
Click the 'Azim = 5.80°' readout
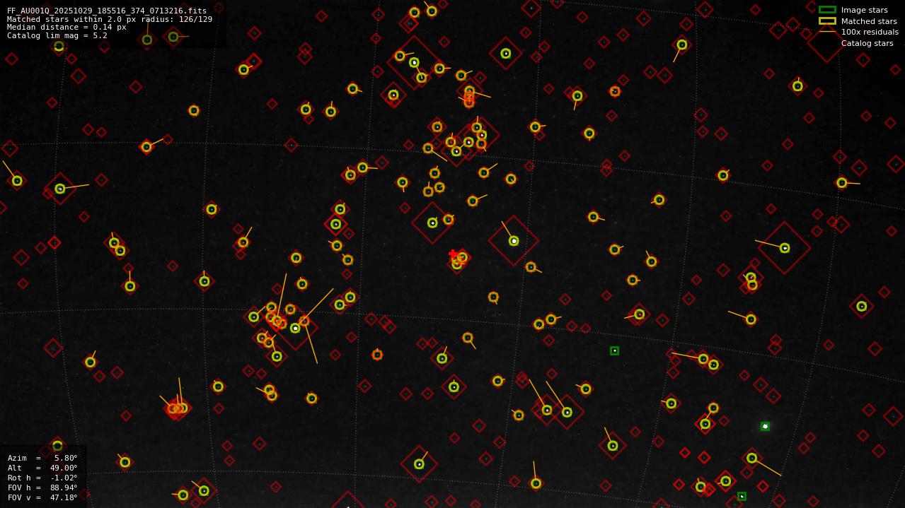pos(42,458)
